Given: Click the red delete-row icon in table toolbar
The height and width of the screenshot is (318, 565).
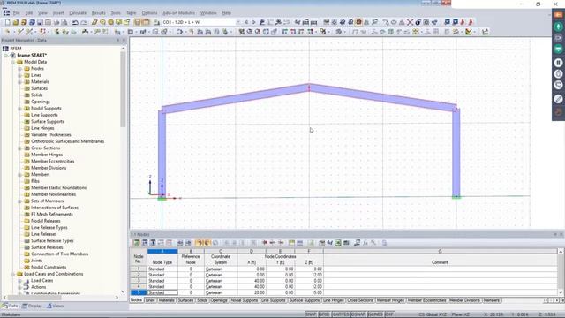Looking at the screenshot, I should 265,243.
